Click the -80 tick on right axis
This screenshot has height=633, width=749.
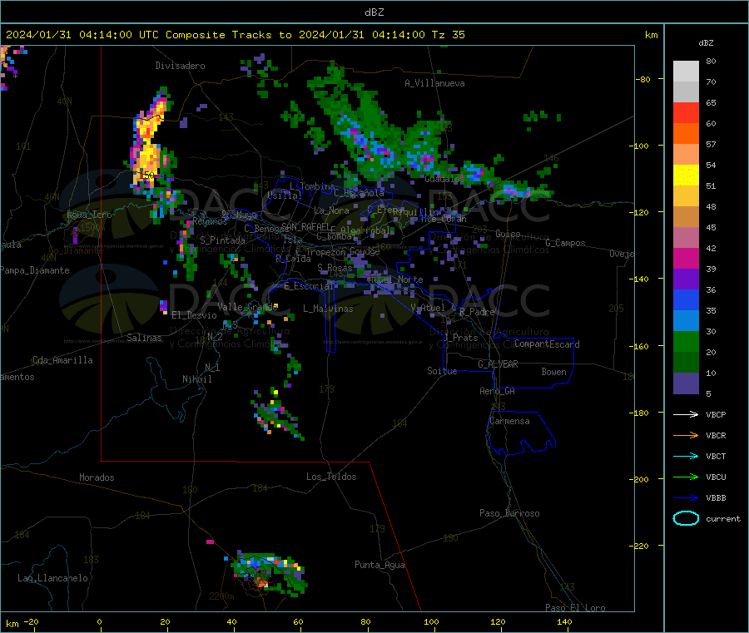[x=643, y=79]
